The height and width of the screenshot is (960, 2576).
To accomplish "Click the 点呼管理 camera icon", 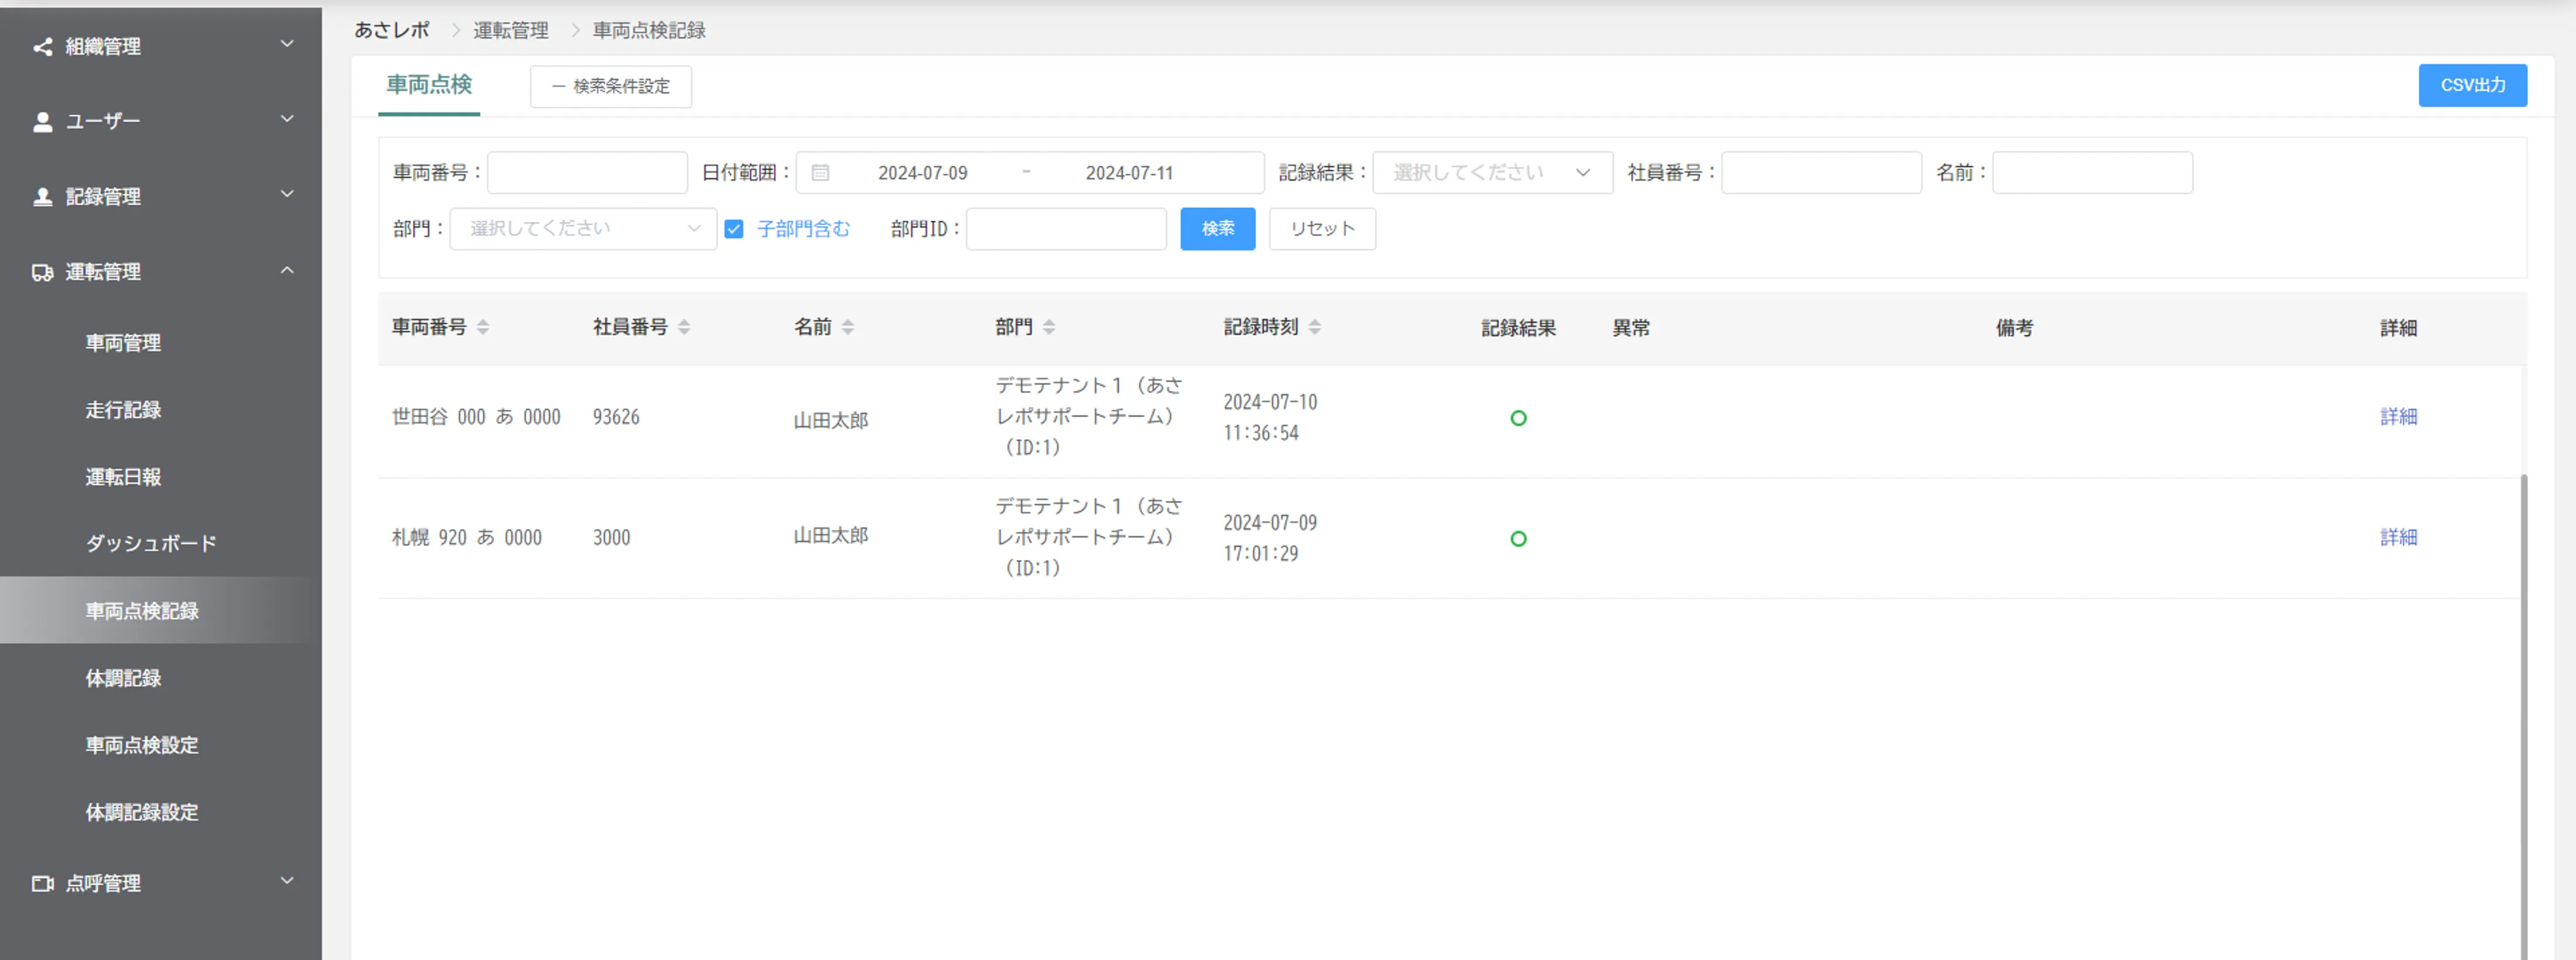I will (x=42, y=884).
